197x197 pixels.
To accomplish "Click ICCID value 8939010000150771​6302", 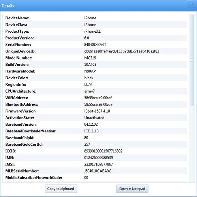I will click(103, 151).
